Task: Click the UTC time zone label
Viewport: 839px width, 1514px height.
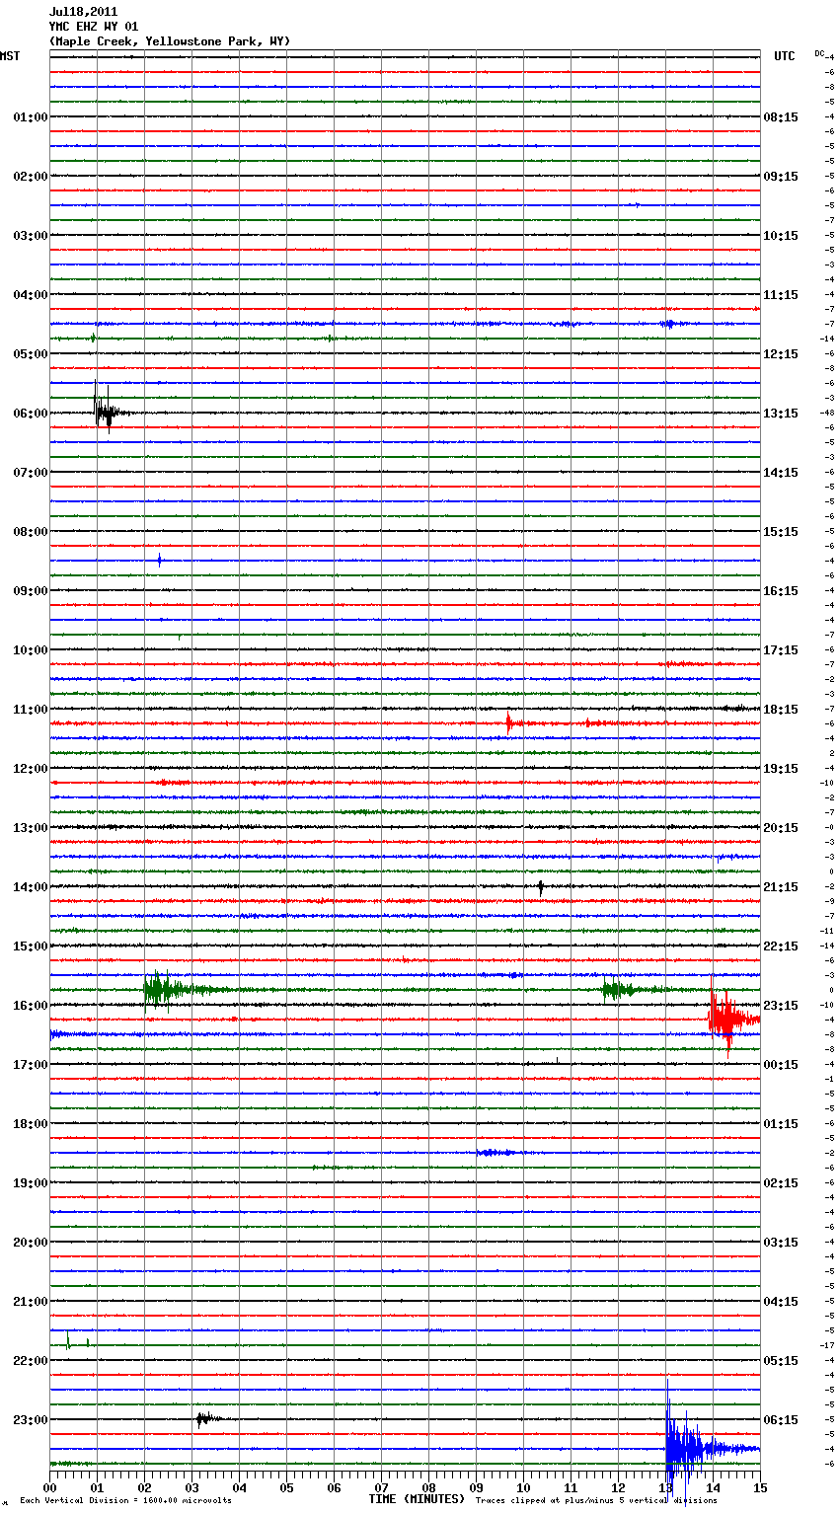Action: click(x=785, y=56)
